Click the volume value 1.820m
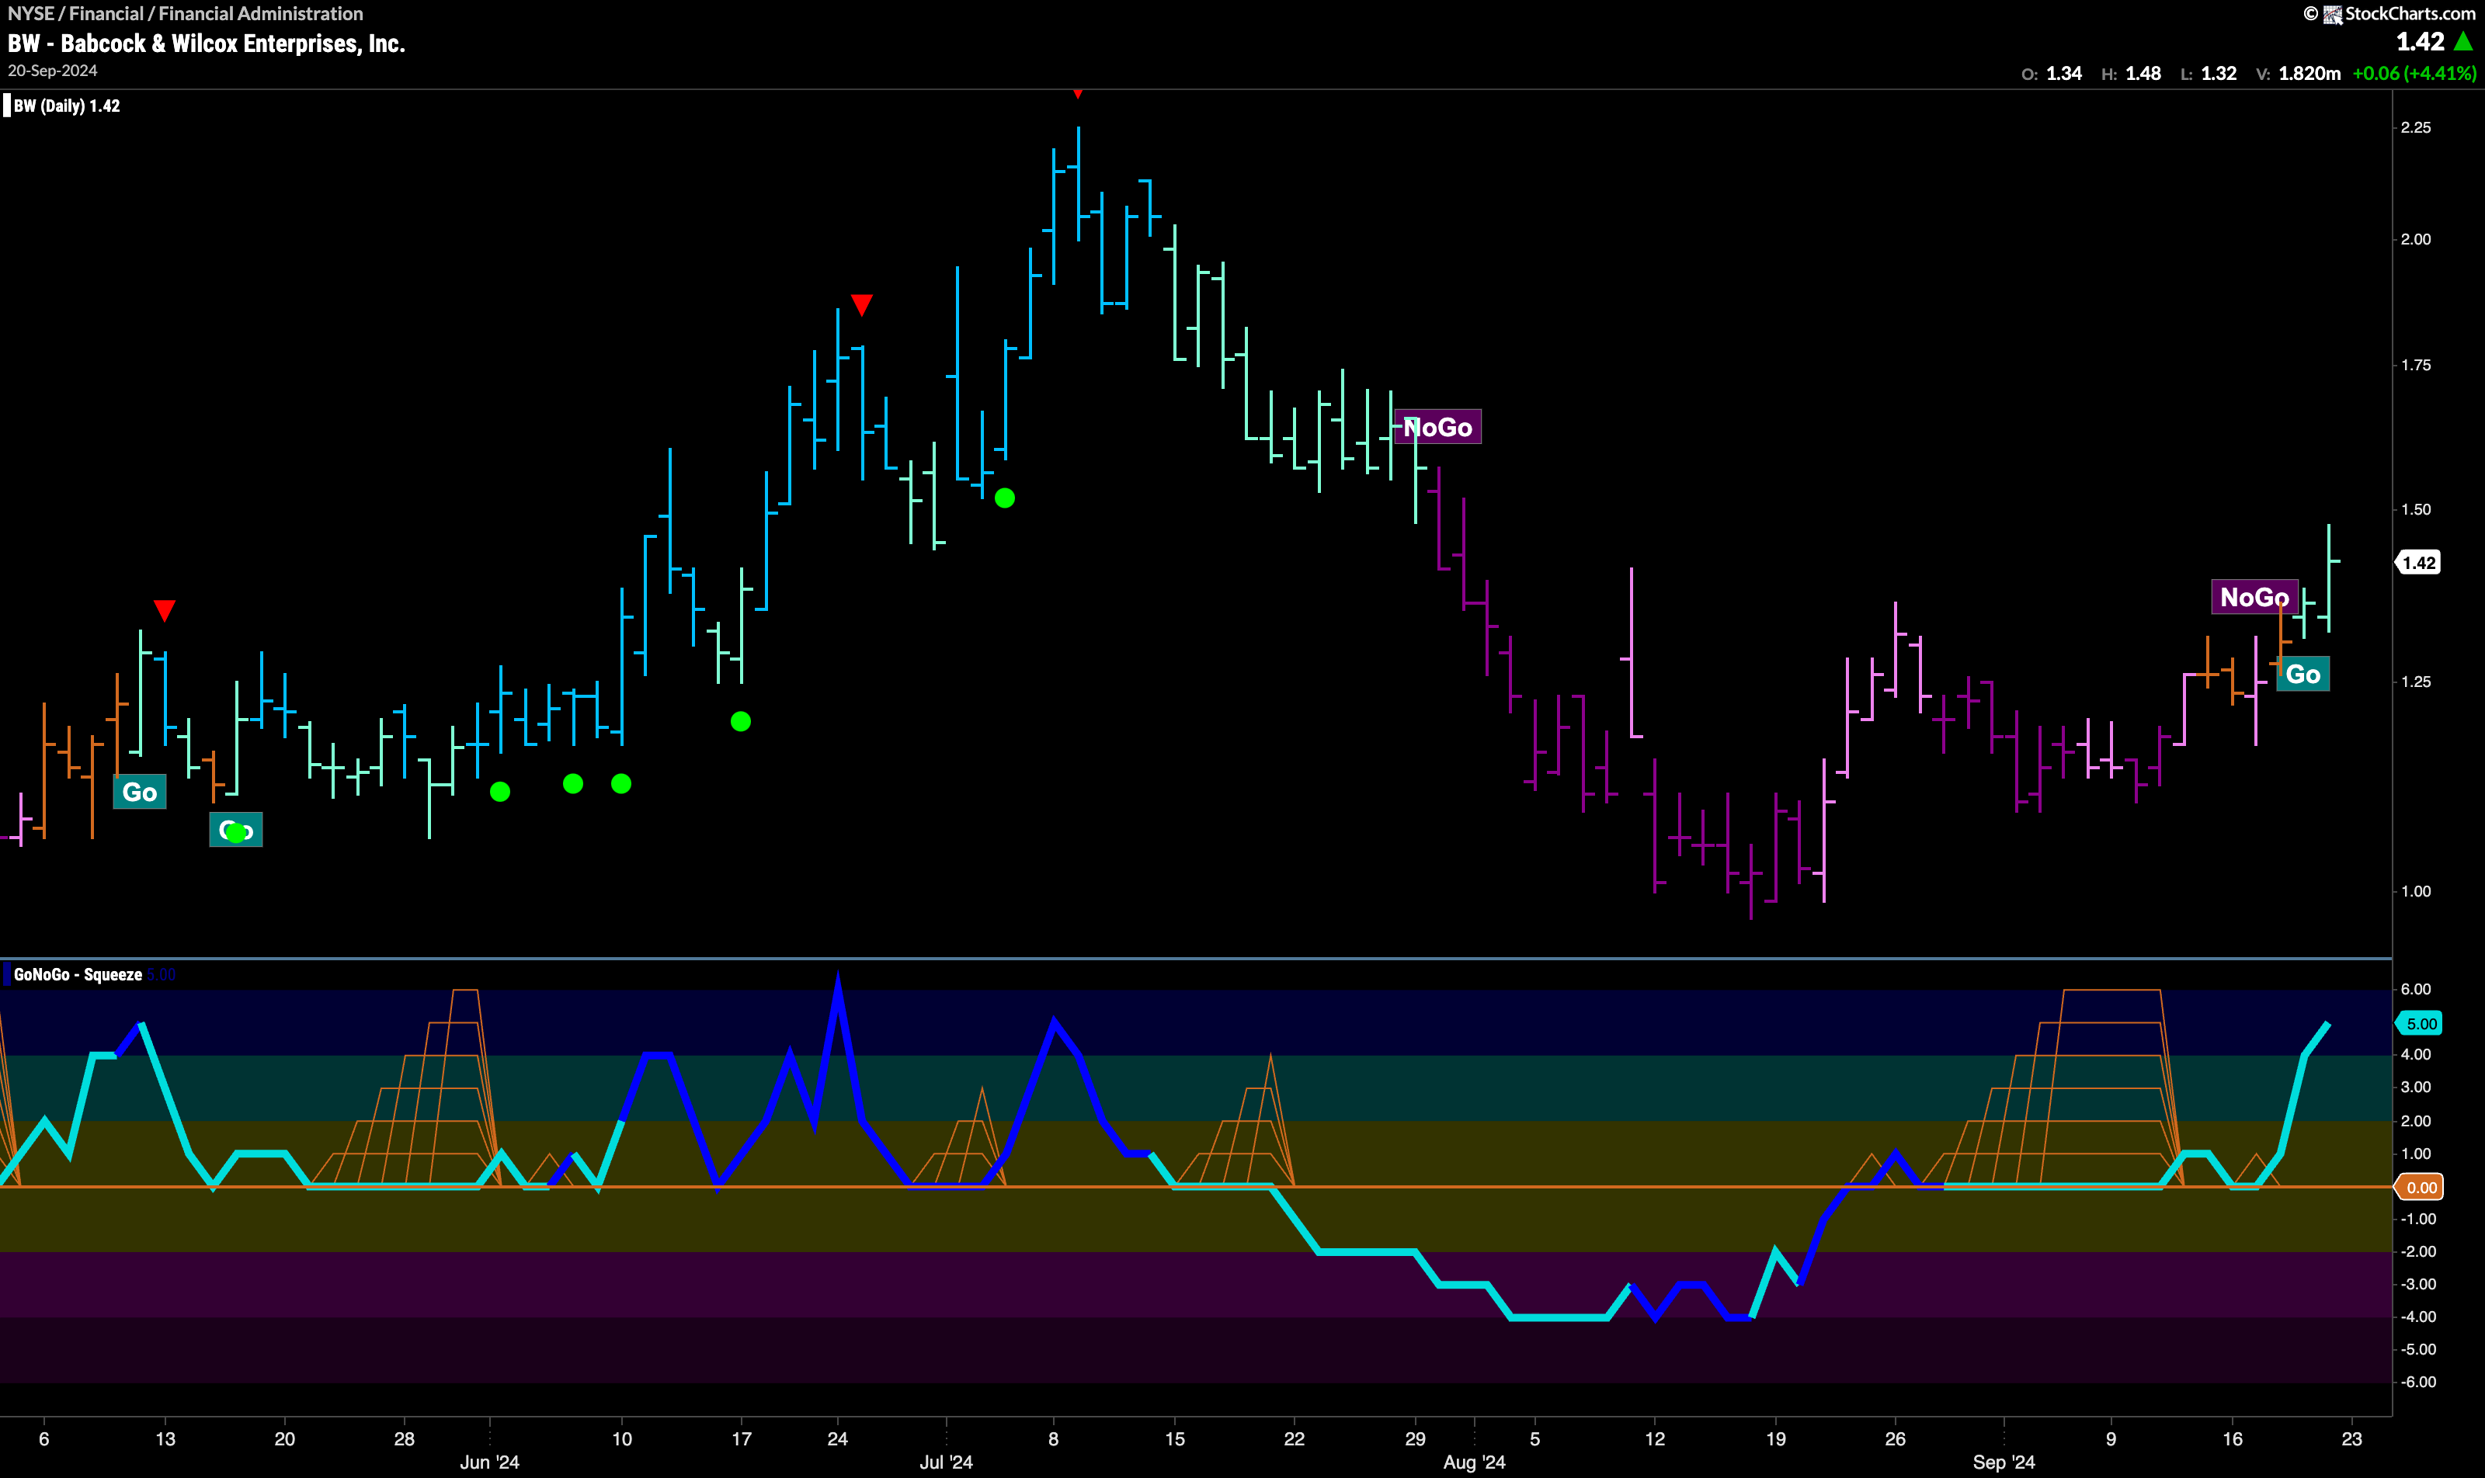Screen dimensions: 2485x1478 coord(2309,74)
